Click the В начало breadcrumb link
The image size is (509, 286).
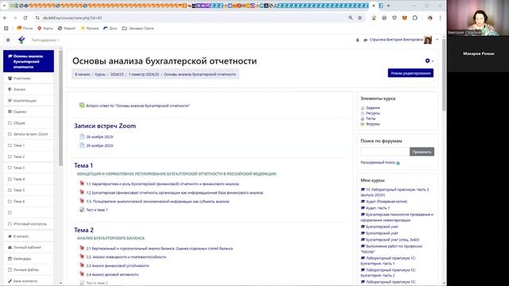click(83, 74)
